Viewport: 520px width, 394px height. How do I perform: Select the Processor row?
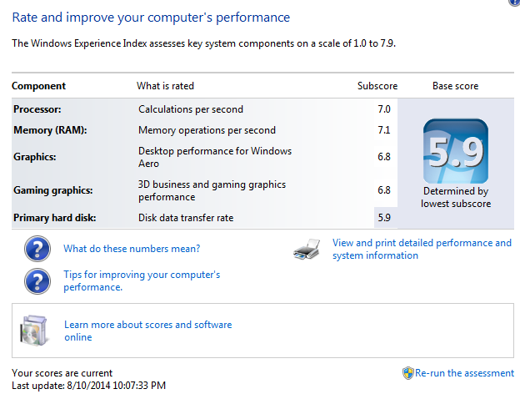204,109
